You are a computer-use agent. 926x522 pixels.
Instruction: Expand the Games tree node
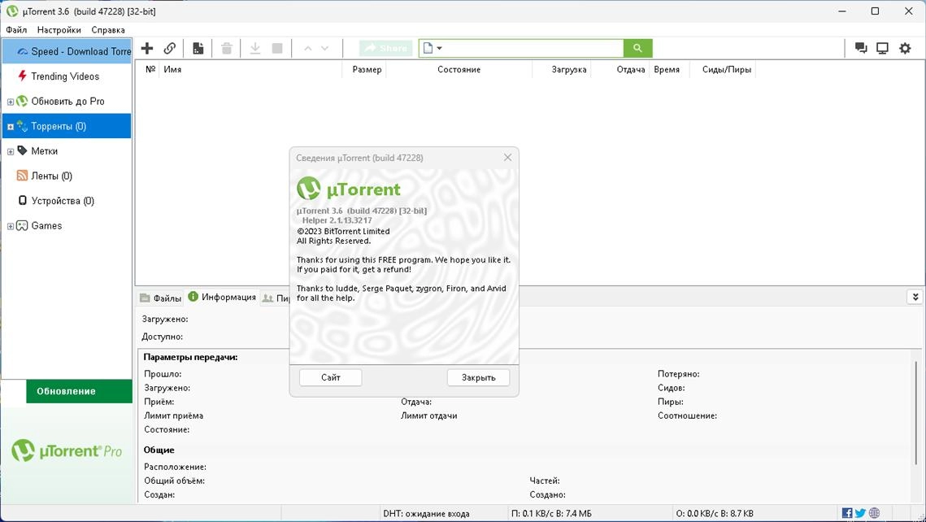coord(10,226)
